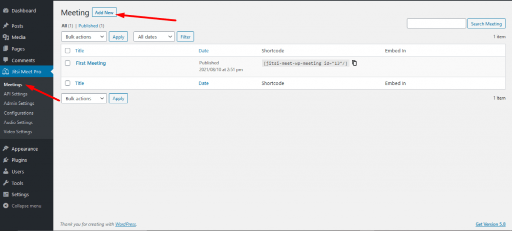This screenshot has height=231, width=512.
Task: Open Users menu label
Action: [17, 172]
